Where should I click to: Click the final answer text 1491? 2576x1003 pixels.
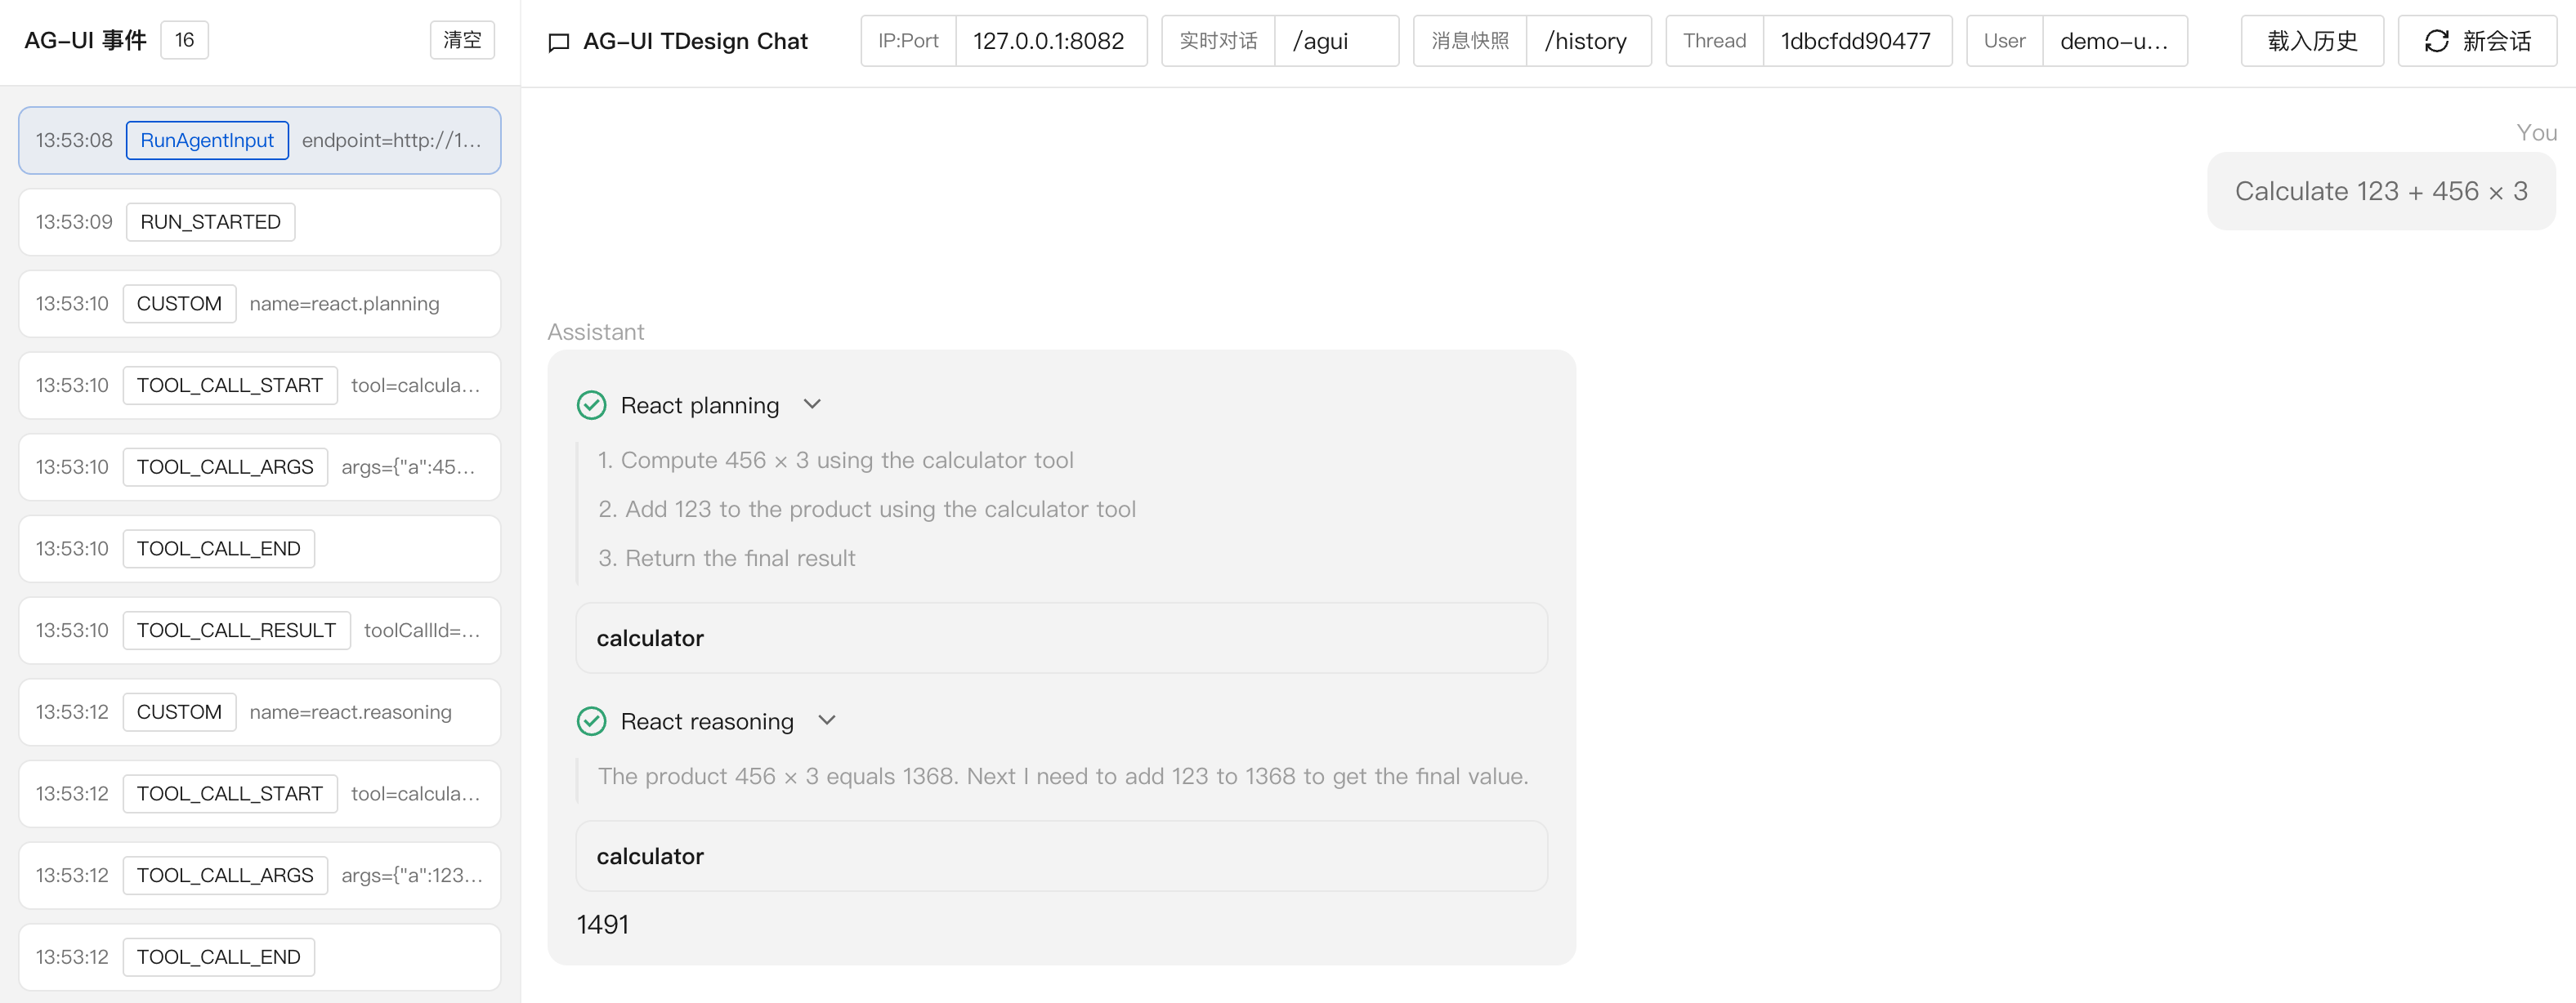coord(603,924)
